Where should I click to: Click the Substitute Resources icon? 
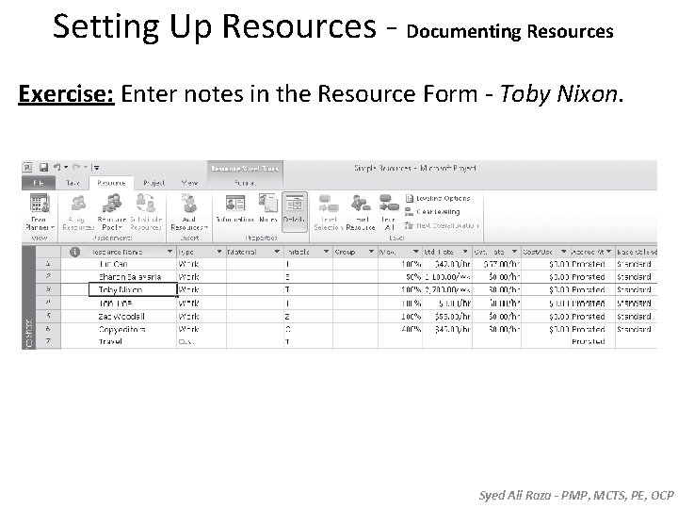pyautogui.click(x=146, y=203)
